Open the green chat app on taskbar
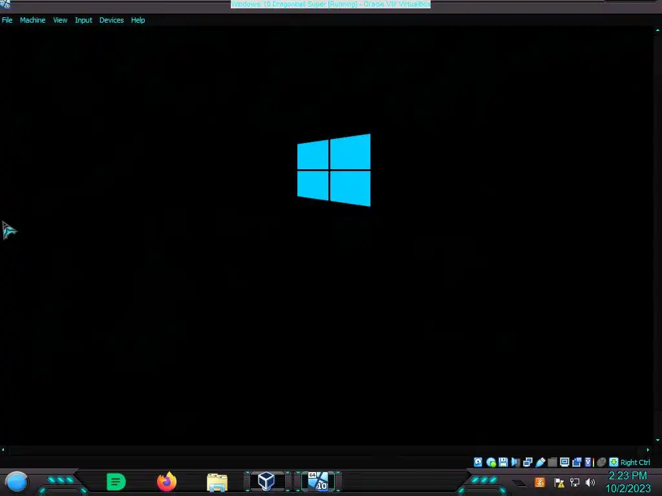This screenshot has width=662, height=496. click(x=116, y=482)
